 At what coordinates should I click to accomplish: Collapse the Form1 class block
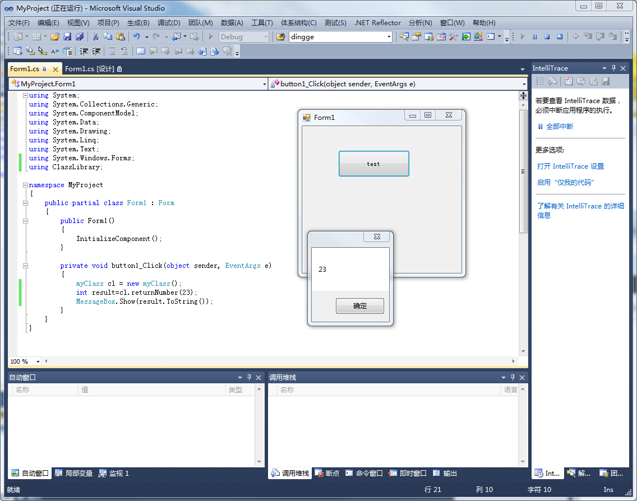pyautogui.click(x=25, y=203)
